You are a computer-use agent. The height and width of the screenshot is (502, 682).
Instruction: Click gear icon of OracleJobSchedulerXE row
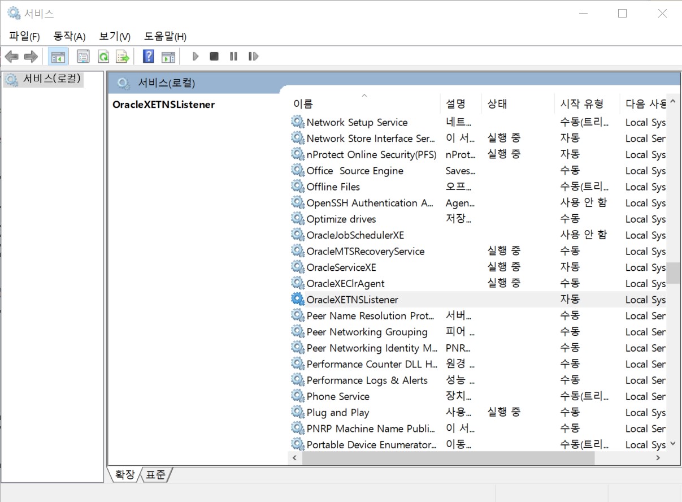tap(298, 235)
